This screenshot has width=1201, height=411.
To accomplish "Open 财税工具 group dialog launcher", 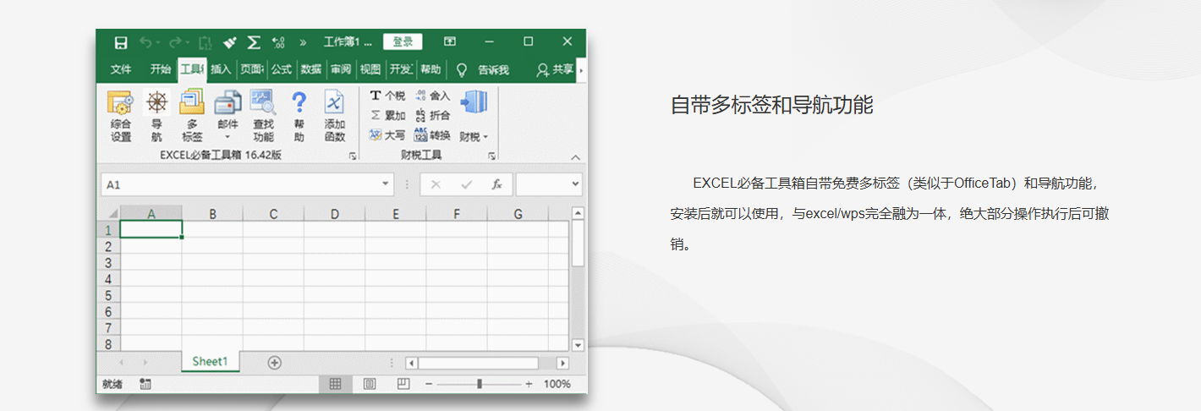I will pos(491,156).
